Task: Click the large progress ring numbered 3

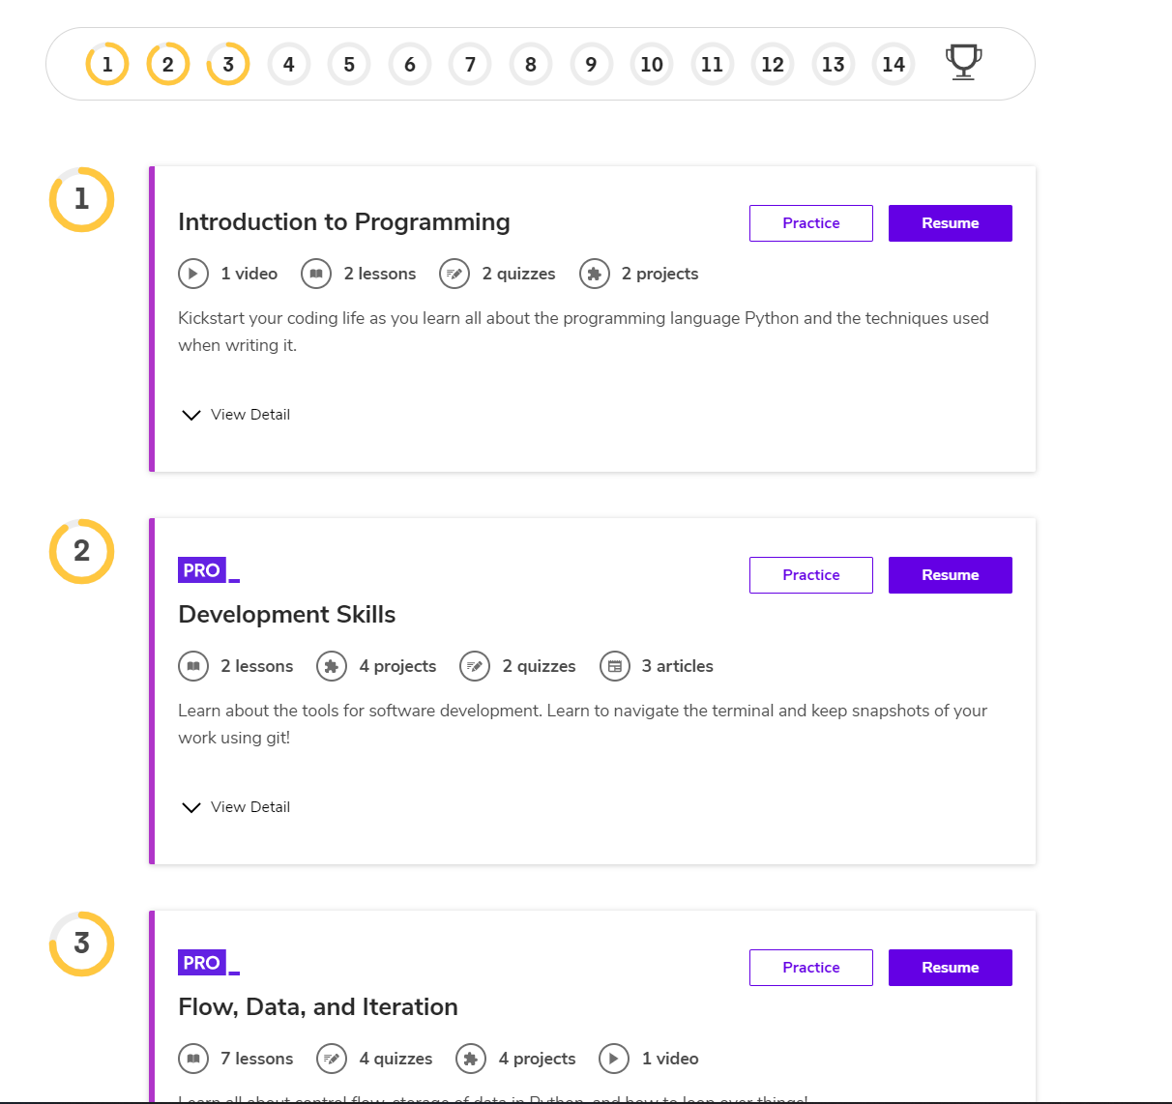Action: (82, 944)
